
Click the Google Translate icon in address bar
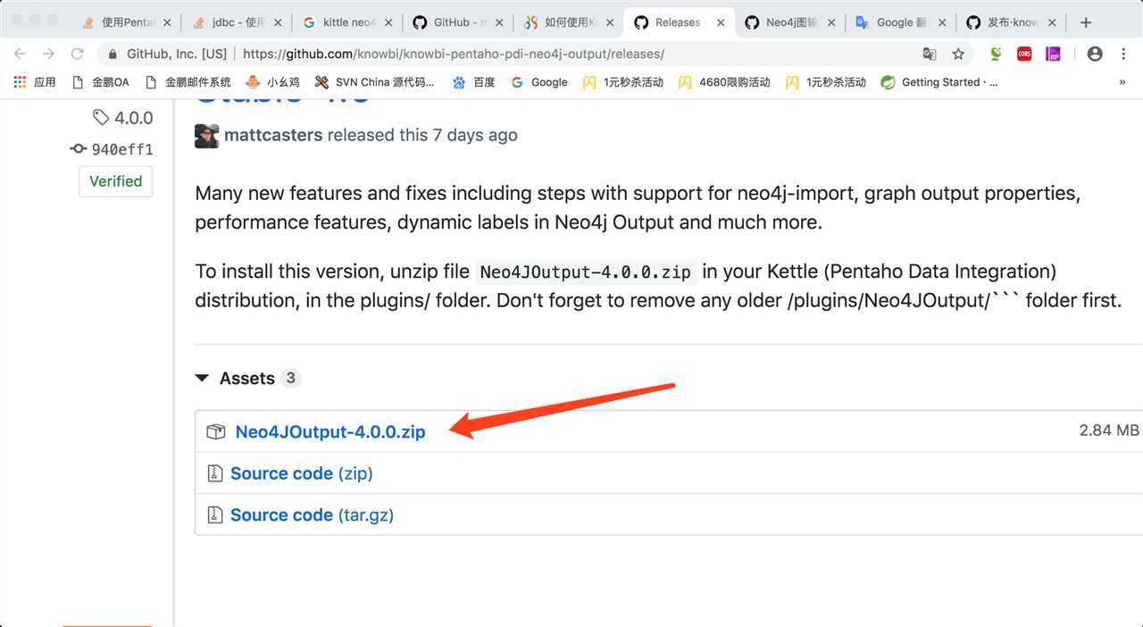(930, 54)
